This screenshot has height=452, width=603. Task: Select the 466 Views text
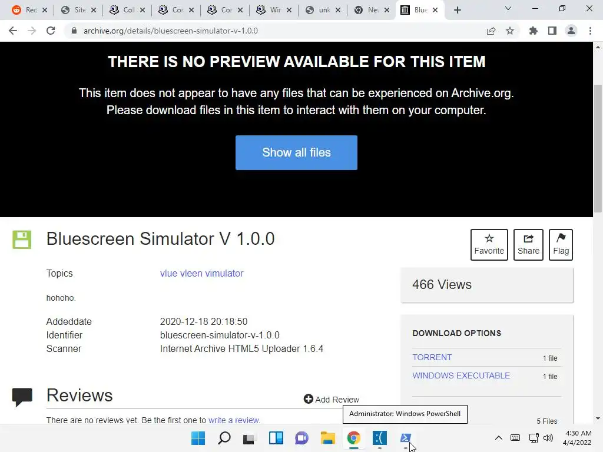(x=442, y=285)
